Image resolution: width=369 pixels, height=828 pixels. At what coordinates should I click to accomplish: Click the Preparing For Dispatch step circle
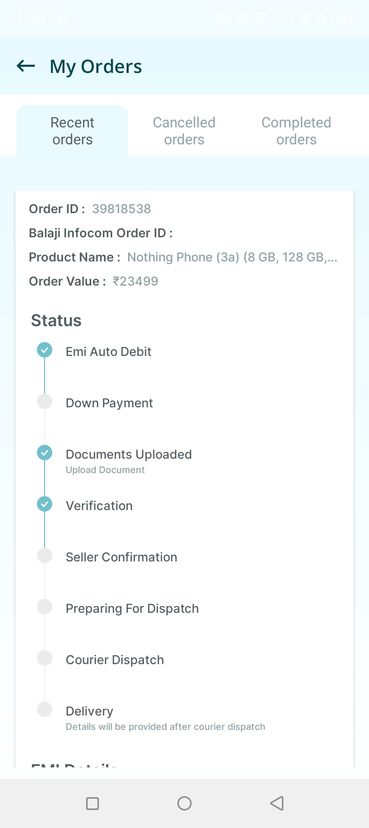tap(45, 607)
